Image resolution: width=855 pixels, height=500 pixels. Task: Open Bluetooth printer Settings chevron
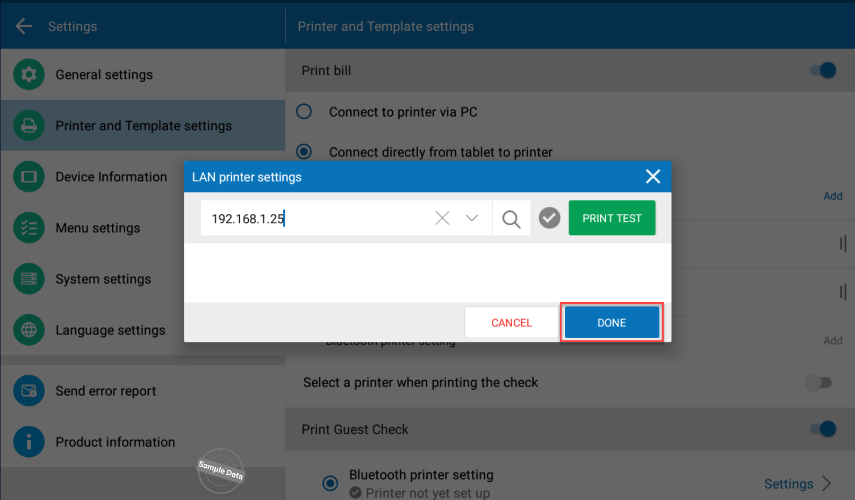click(x=827, y=483)
